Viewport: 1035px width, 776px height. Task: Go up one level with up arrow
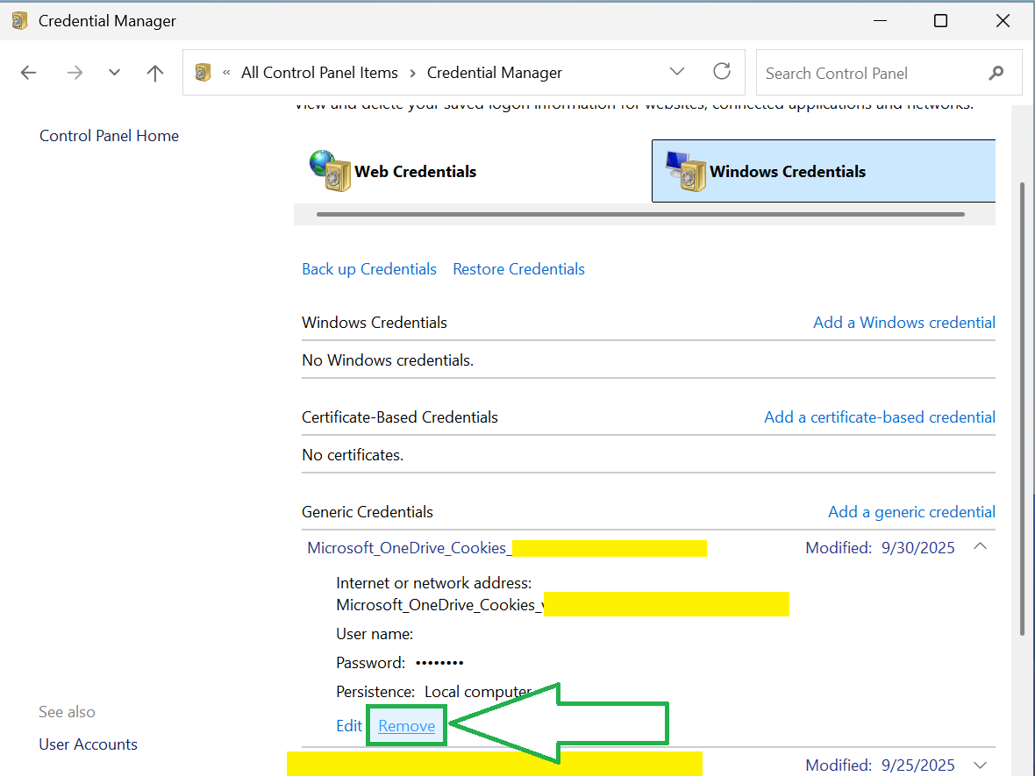(155, 73)
